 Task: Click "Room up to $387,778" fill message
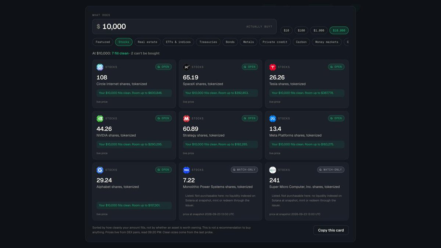(307, 93)
